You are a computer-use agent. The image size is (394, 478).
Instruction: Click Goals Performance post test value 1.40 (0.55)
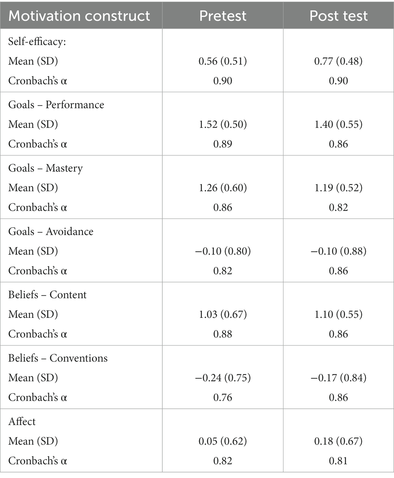pos(338,124)
